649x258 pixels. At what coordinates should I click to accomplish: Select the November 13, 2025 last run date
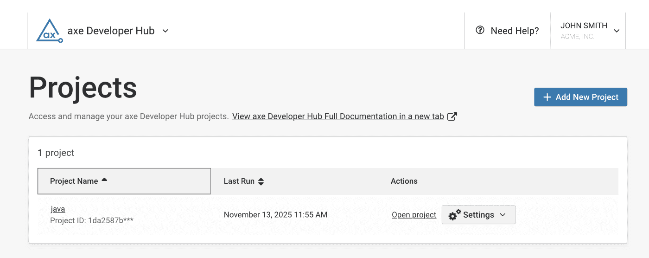(x=275, y=215)
